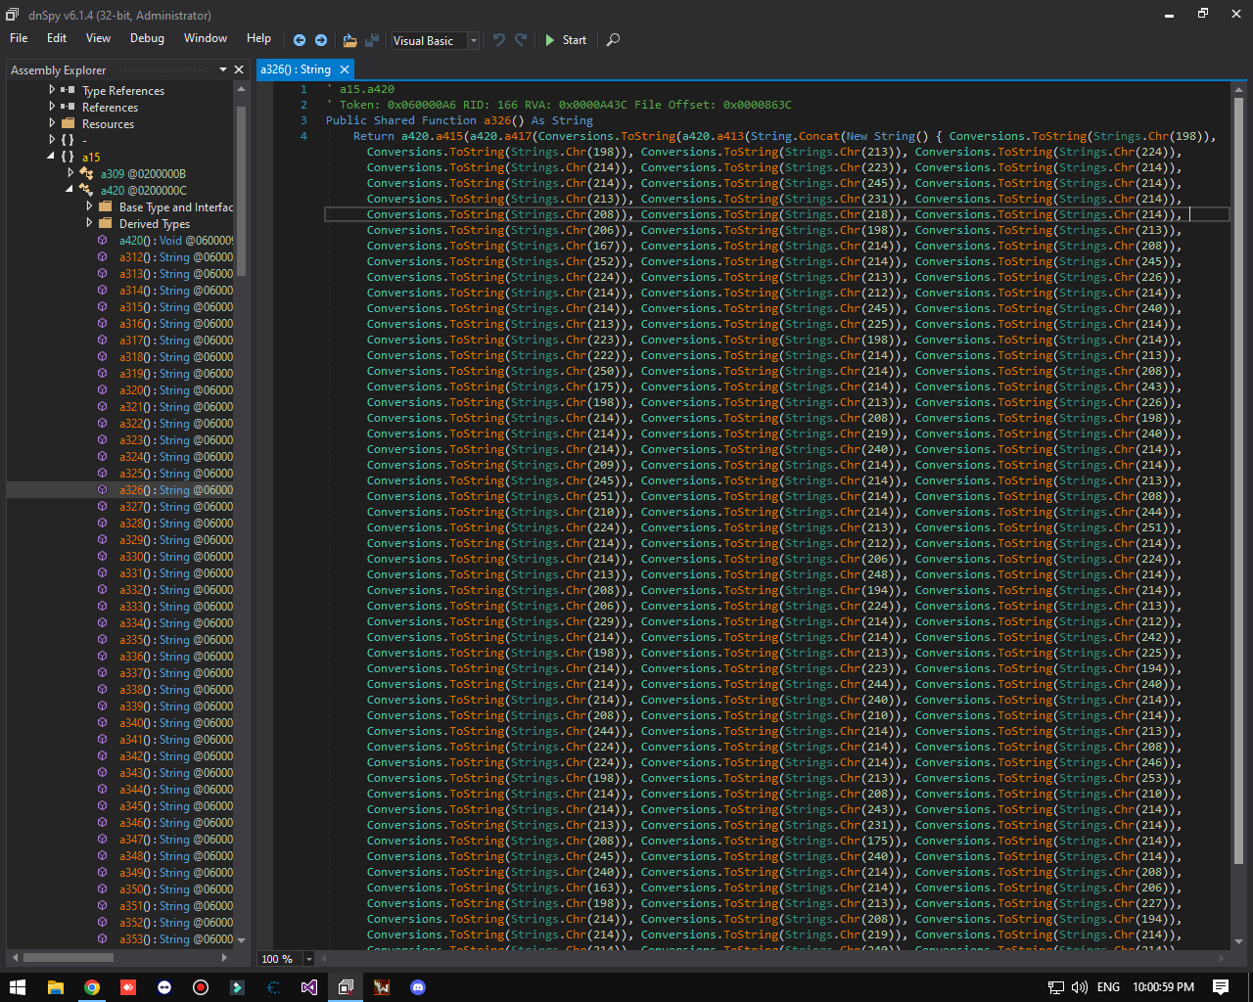1253x1002 pixels.
Task: Click a326 function name in code line 3
Action: point(496,120)
